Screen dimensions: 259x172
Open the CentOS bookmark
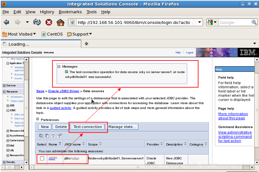52,34
